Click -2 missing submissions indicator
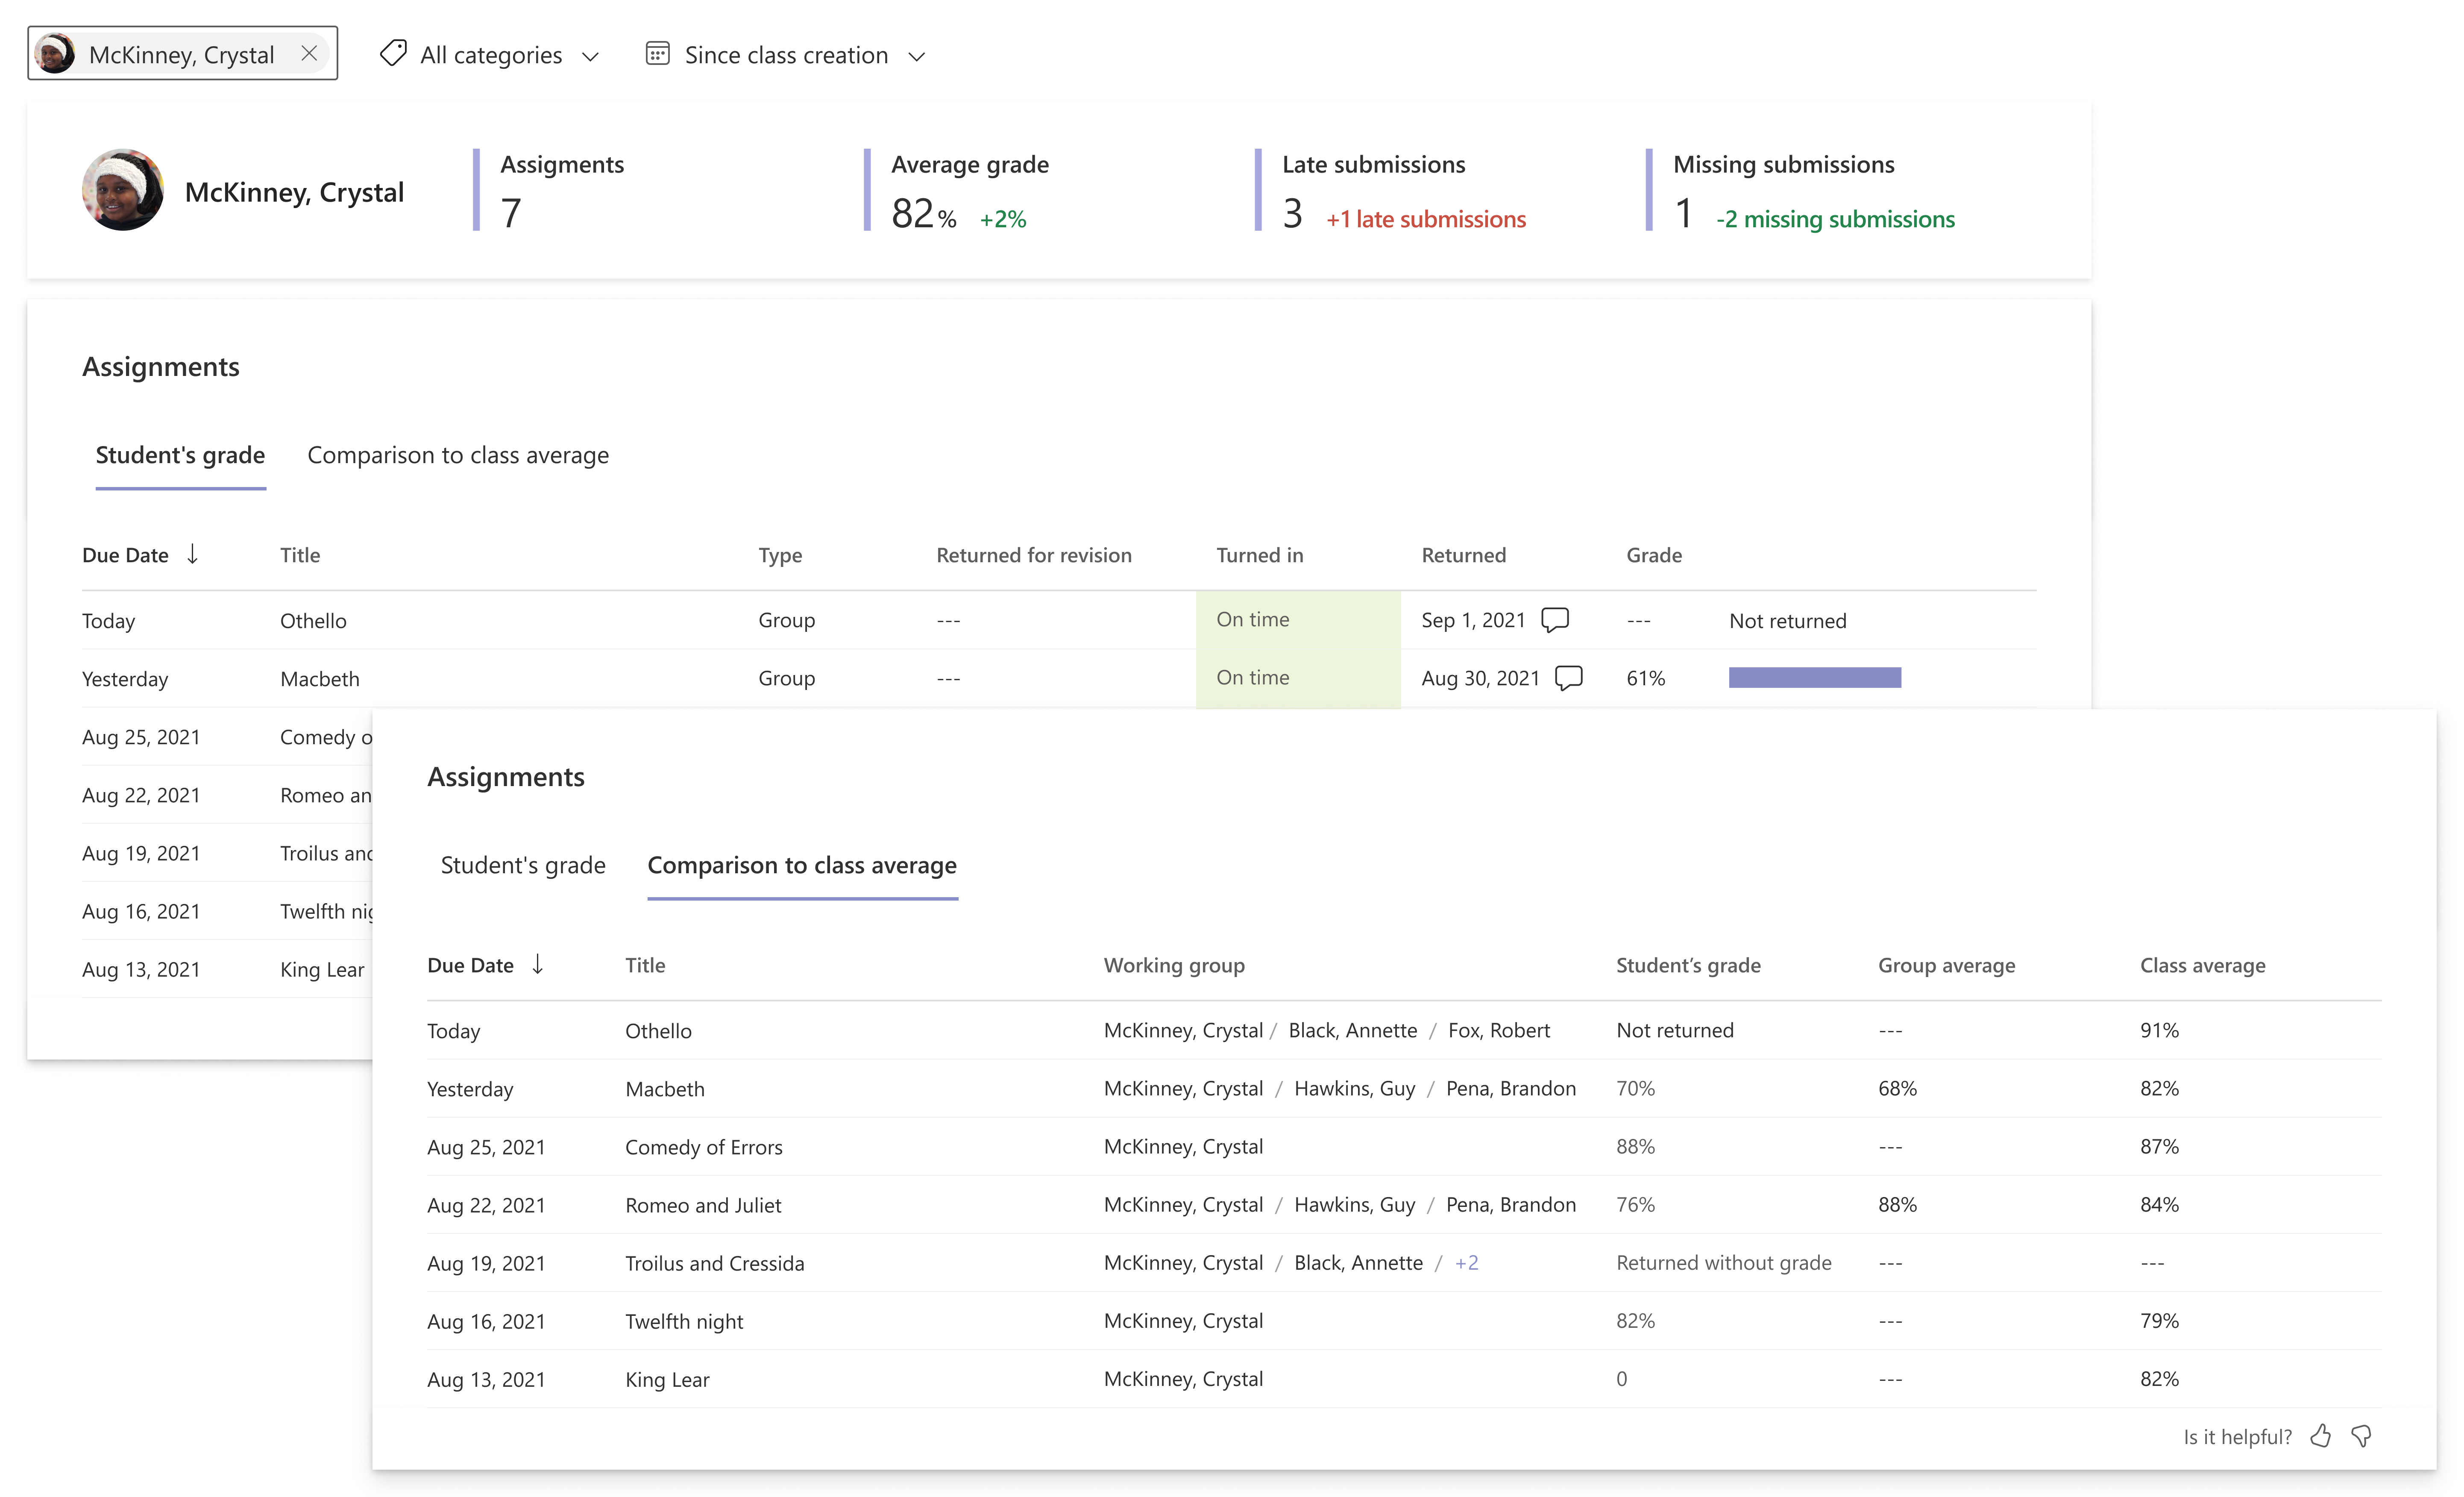Viewport: 2464px width, 1497px height. click(x=1835, y=219)
